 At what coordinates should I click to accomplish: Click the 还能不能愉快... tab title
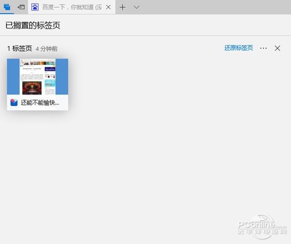[40, 103]
